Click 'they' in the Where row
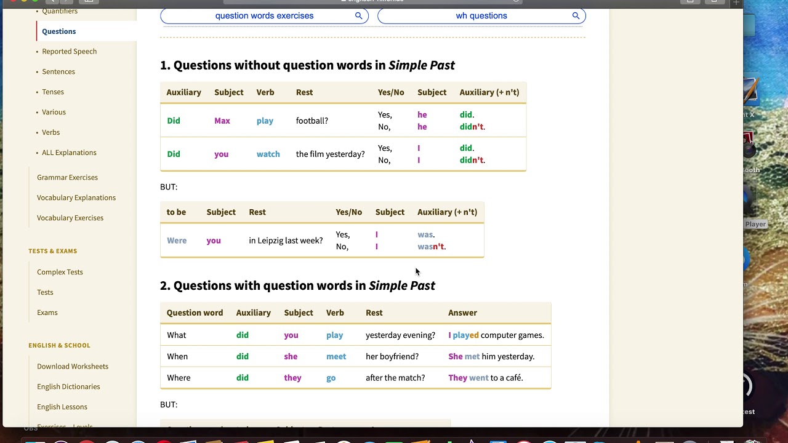 pyautogui.click(x=292, y=378)
